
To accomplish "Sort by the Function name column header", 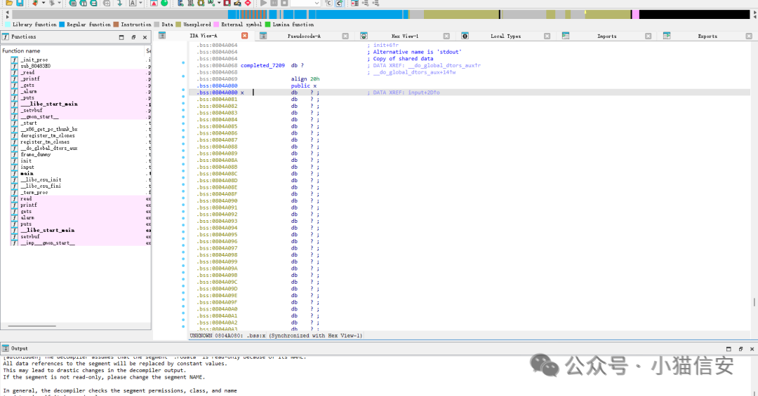I will coord(72,50).
